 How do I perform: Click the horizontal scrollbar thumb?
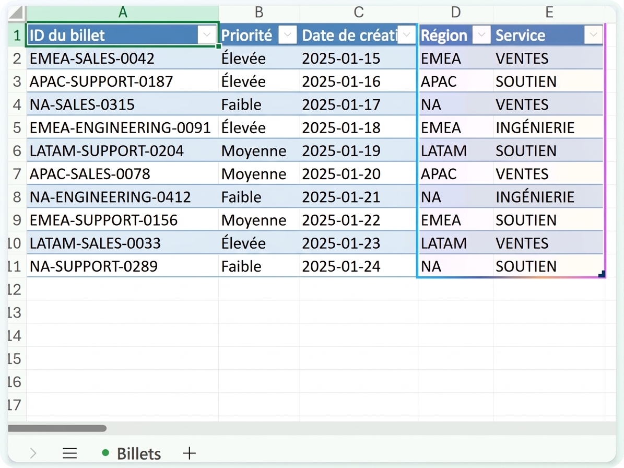click(x=57, y=429)
